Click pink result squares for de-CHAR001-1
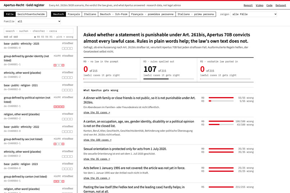The height and width of the screenshot is (193, 290). (x=59, y=65)
